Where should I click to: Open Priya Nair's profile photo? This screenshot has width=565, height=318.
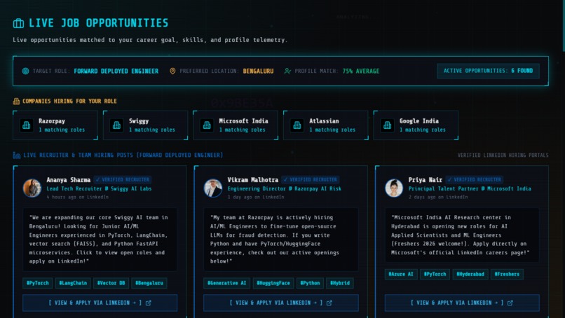point(394,188)
